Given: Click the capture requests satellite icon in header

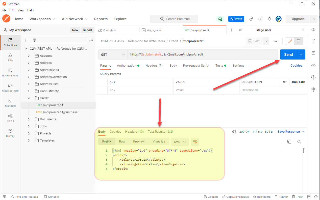Looking at the screenshot, I should (x=251, y=19).
